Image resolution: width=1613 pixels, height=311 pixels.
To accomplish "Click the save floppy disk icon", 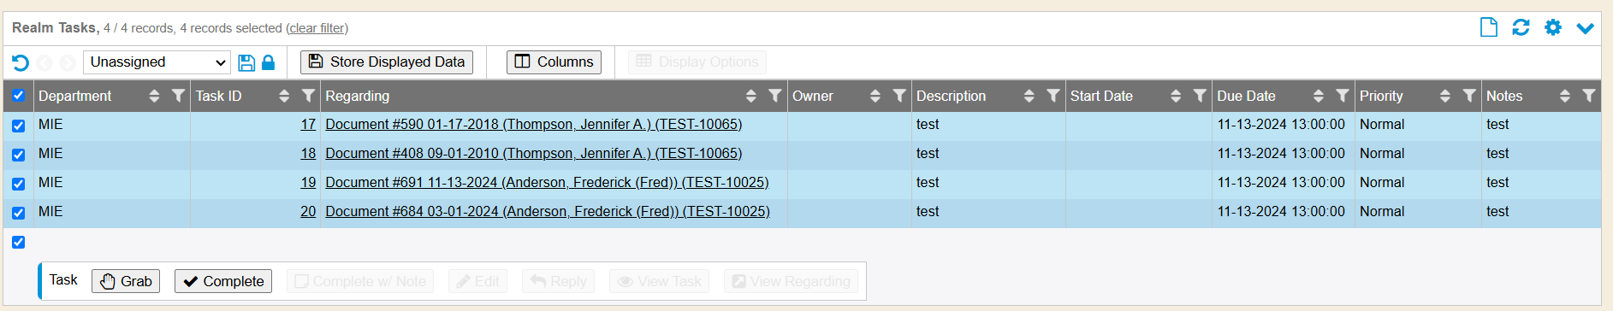I will (246, 62).
